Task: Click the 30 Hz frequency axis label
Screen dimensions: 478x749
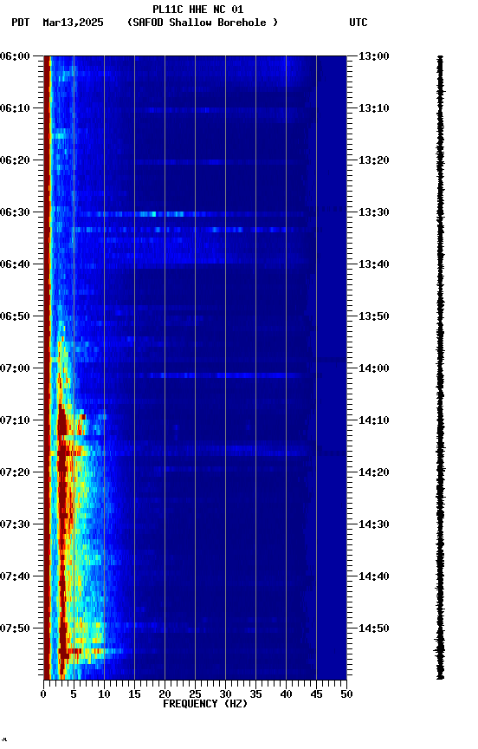Action: (225, 694)
